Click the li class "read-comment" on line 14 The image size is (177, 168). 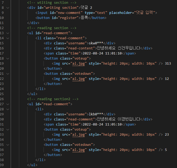70,38
